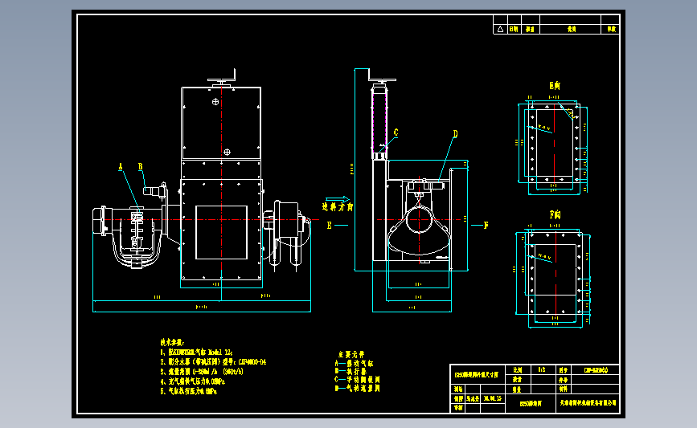This screenshot has width=697, height=428.
Task: Click the 'F向' view title
Action: point(555,215)
